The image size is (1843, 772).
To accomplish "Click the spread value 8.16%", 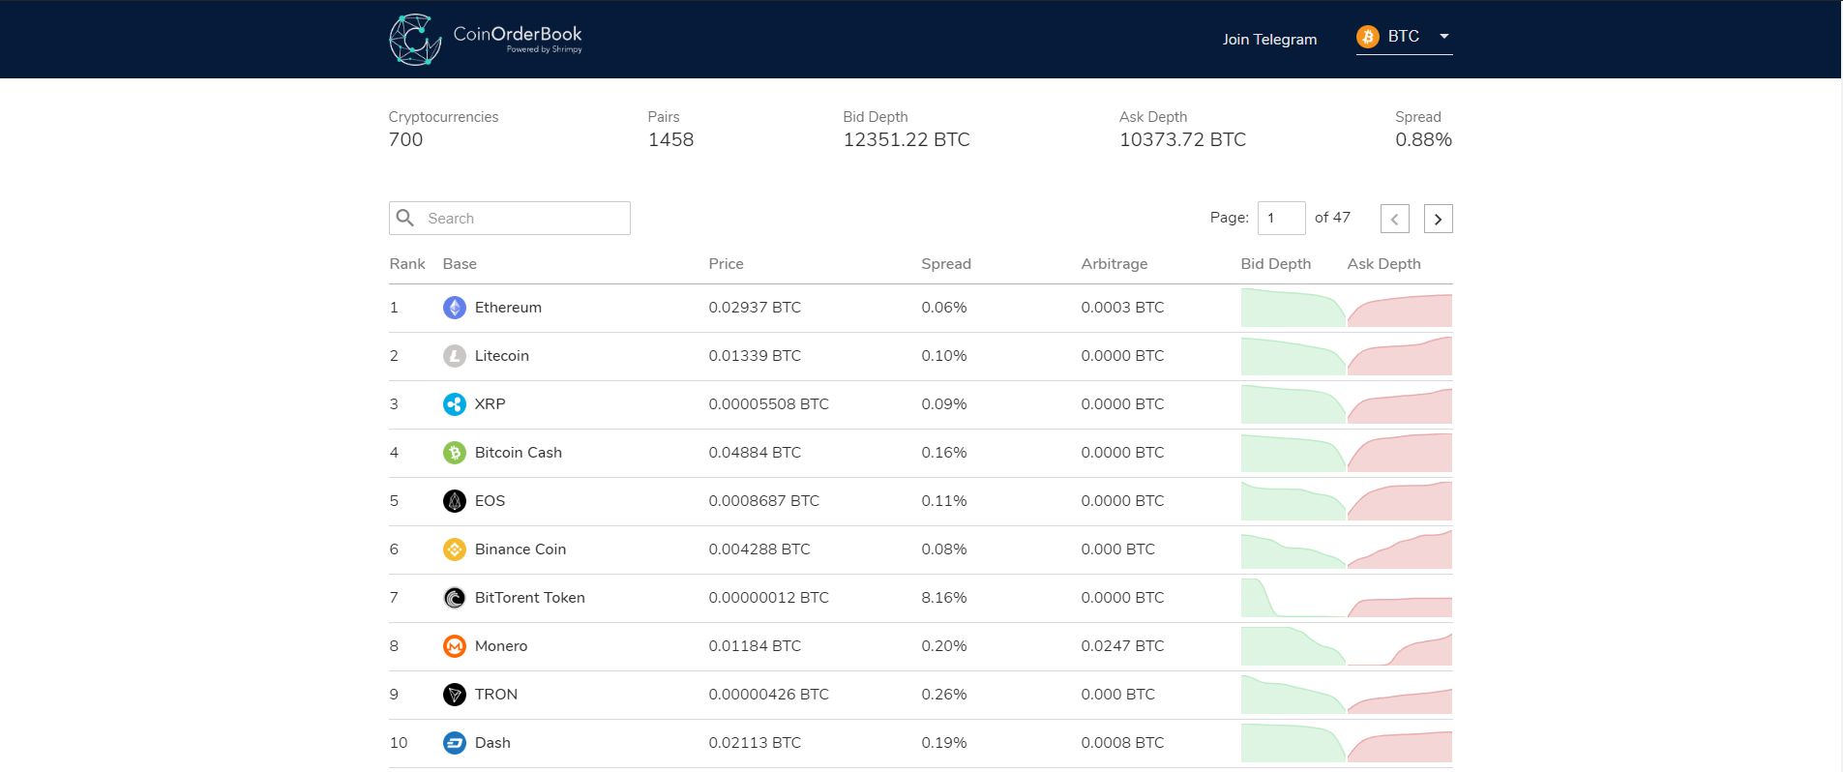I will 944,598.
